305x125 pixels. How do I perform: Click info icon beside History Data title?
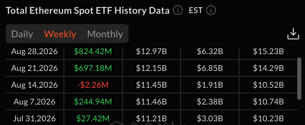(178, 10)
